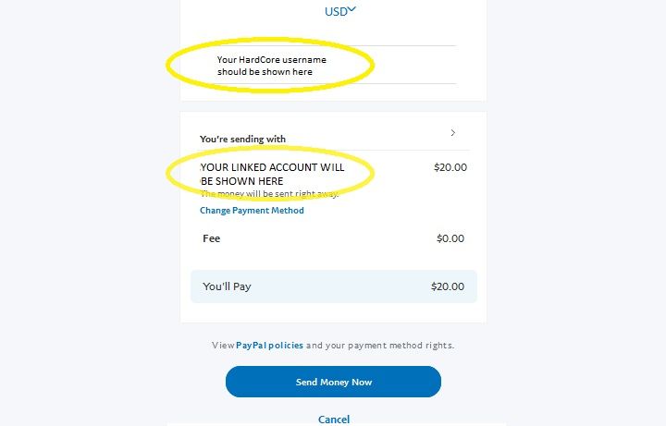Click the HardCore username note field

271,66
